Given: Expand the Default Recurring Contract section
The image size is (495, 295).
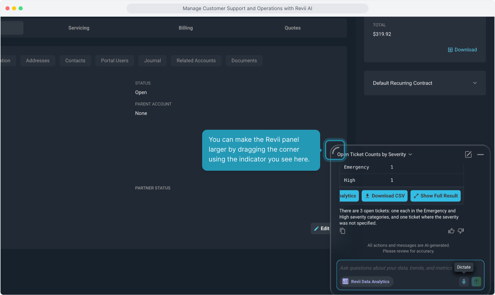Looking at the screenshot, I should [x=425, y=83].
